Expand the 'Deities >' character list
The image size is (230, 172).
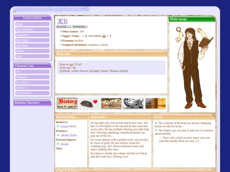click(x=32, y=88)
